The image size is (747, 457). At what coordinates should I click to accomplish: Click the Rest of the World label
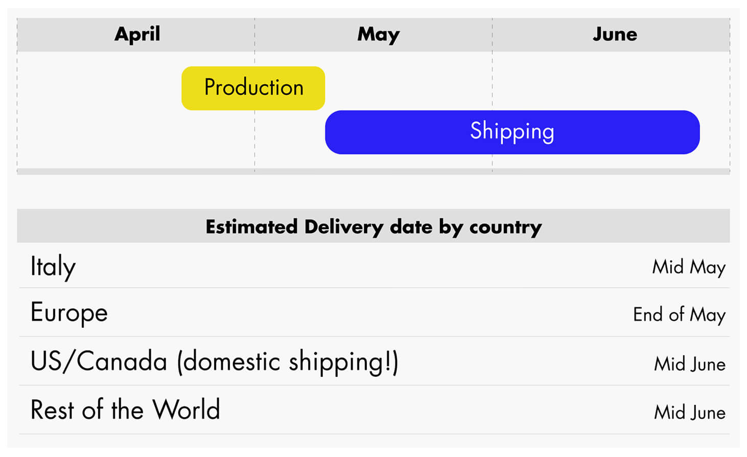(x=125, y=410)
